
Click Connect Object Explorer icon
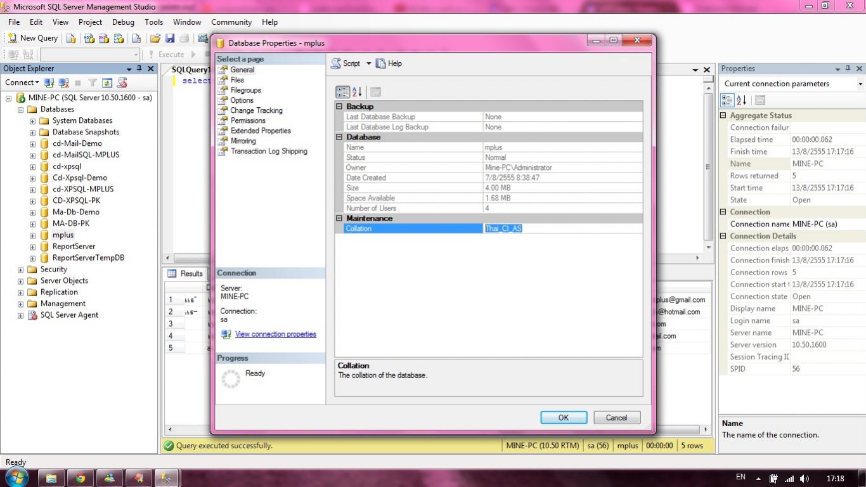[x=49, y=82]
